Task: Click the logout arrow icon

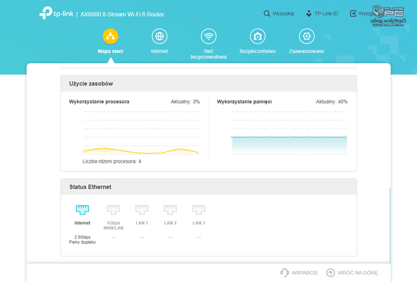Action: (353, 14)
